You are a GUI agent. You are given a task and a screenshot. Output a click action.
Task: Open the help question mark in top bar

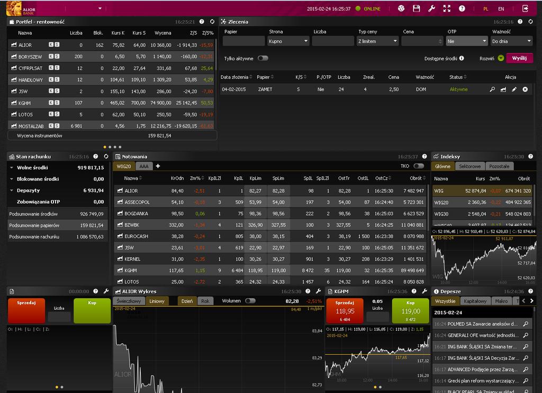(x=462, y=8)
